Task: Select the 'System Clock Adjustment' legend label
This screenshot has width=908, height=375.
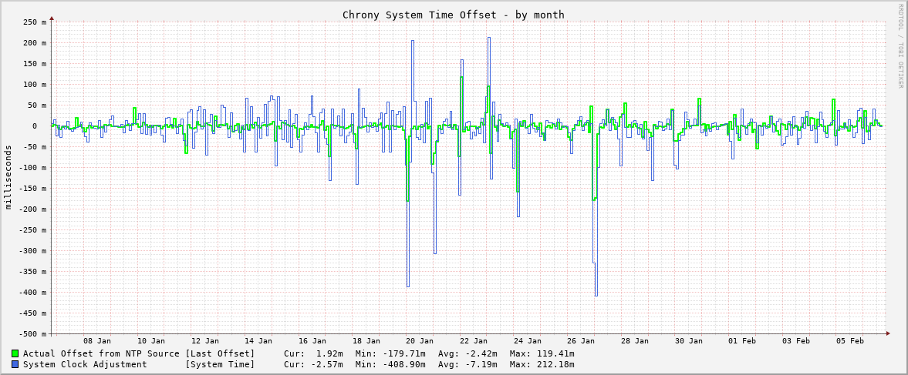Action: [85, 364]
